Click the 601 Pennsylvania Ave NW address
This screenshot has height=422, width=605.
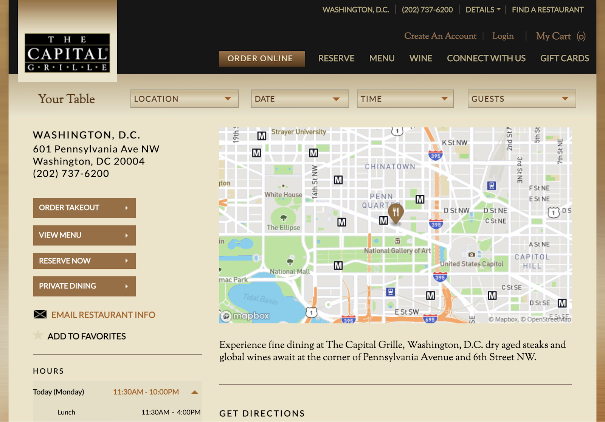point(96,149)
